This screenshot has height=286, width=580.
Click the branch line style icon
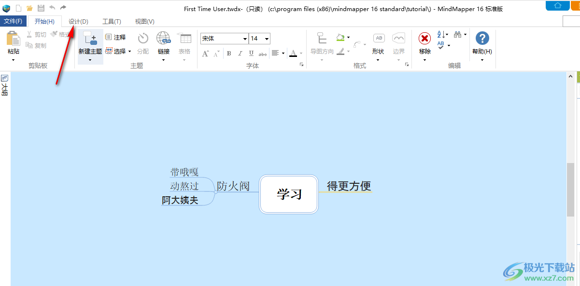[x=357, y=45]
